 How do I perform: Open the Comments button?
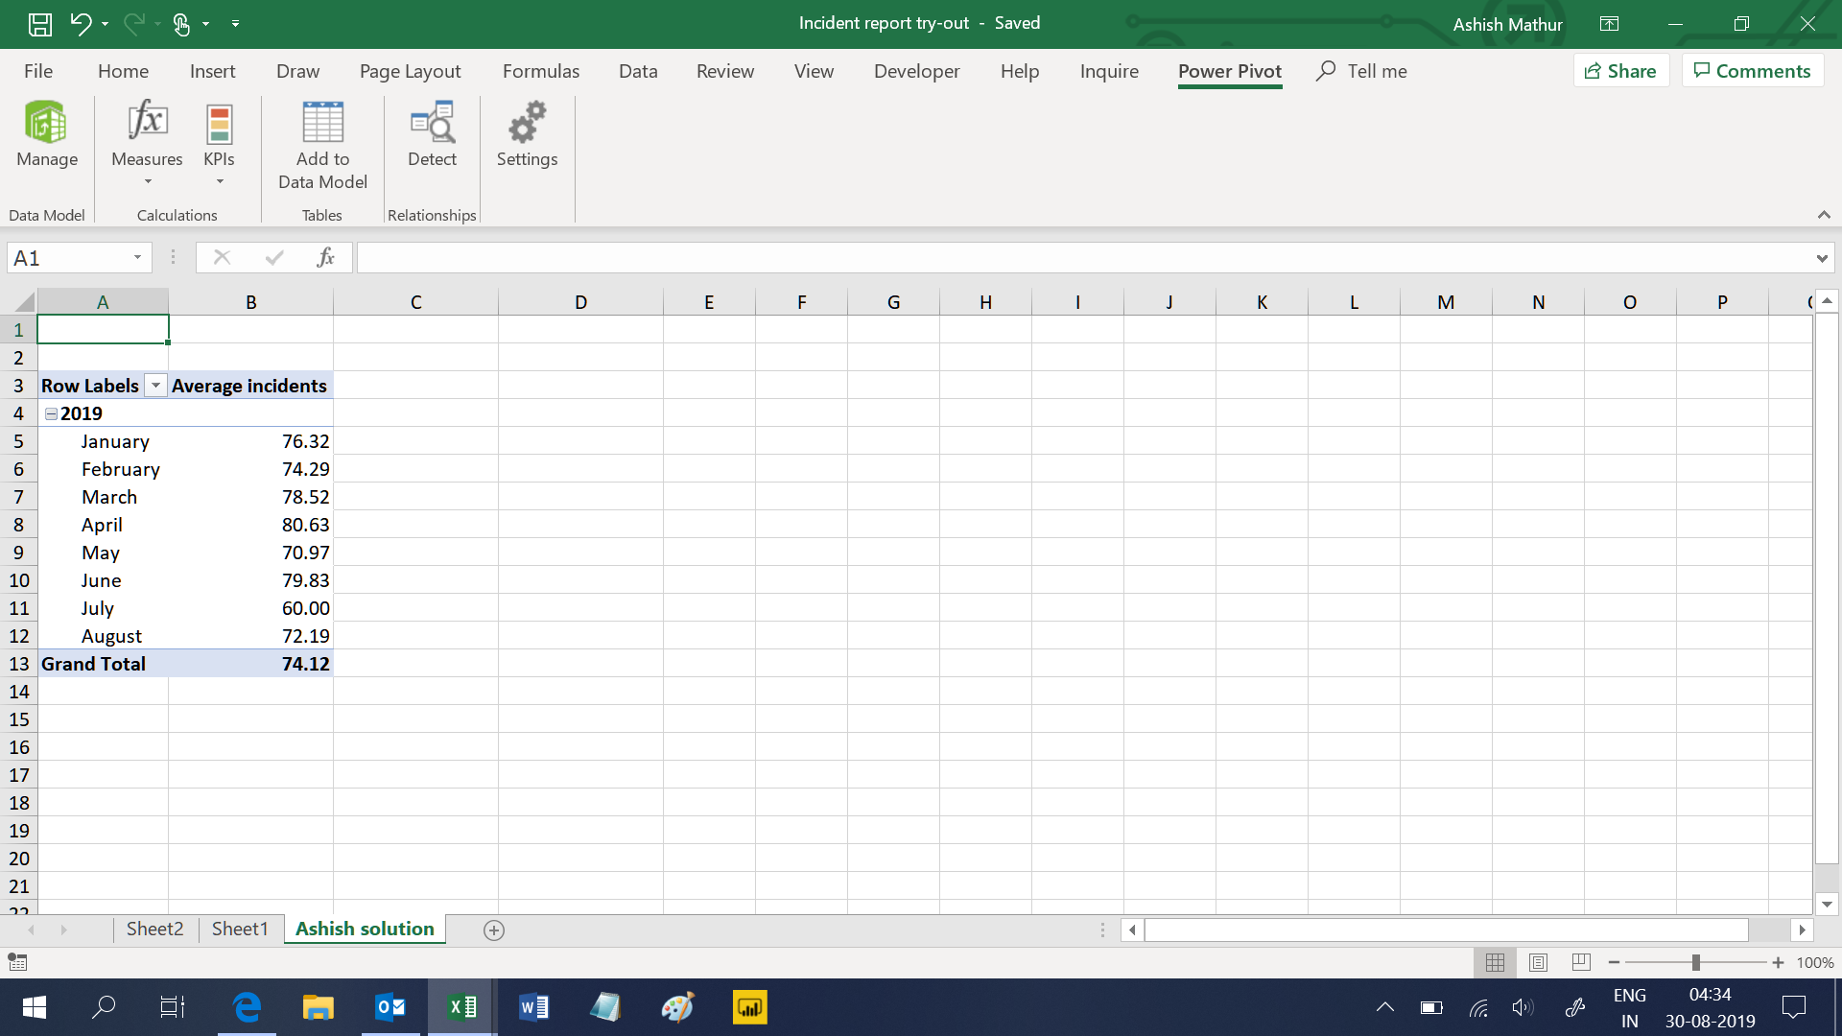tap(1752, 71)
